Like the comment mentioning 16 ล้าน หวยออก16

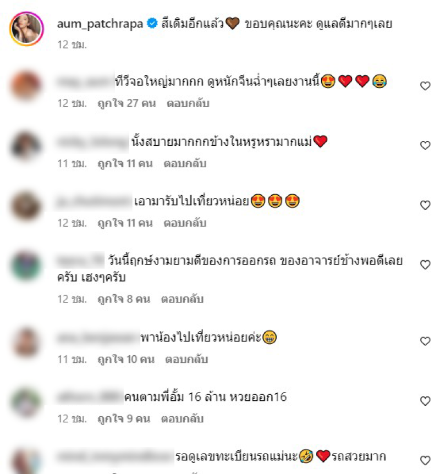(425, 401)
